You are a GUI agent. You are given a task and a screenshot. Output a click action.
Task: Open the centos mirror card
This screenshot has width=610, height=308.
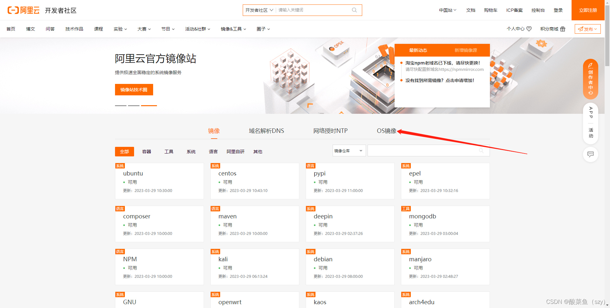(255, 181)
